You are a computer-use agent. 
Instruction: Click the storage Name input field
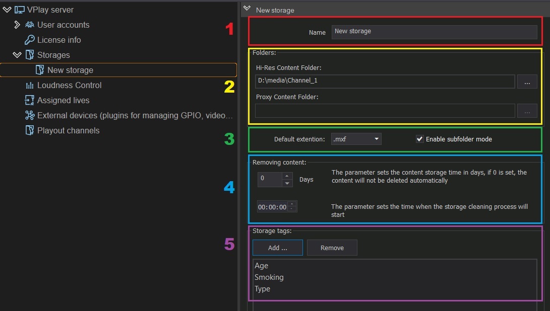click(x=434, y=32)
